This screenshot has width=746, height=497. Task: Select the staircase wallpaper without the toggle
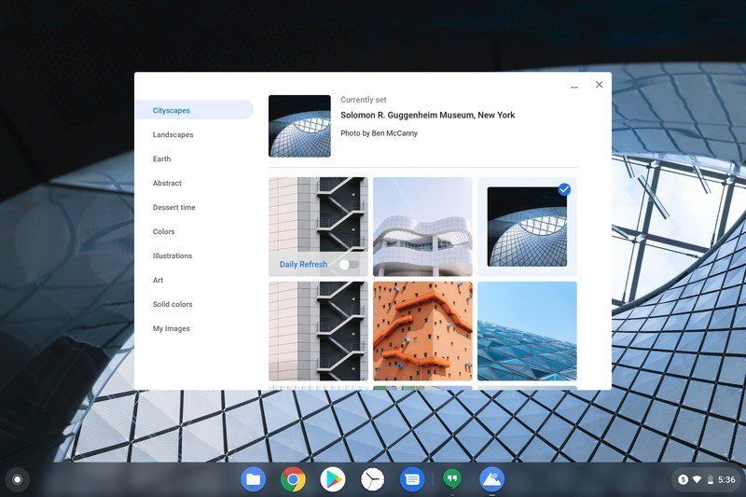pos(318,331)
